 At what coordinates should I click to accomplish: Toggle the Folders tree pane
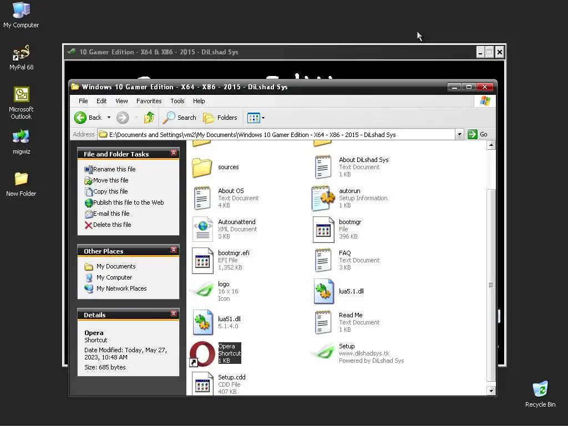[220, 118]
